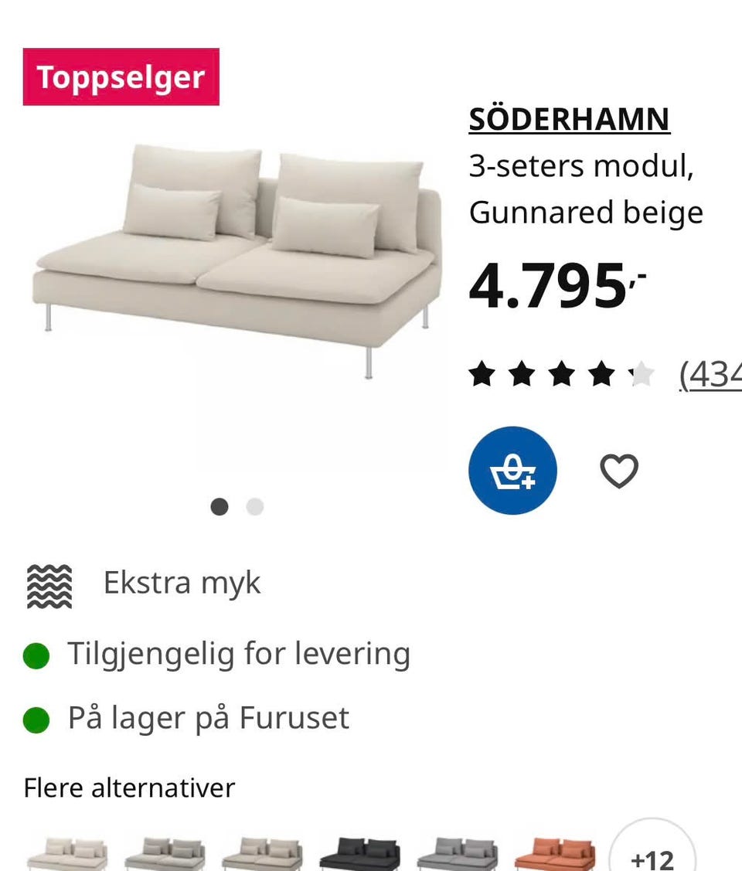Select the first beige sofa variant thumbnail
The width and height of the screenshot is (742, 871).
point(66,855)
